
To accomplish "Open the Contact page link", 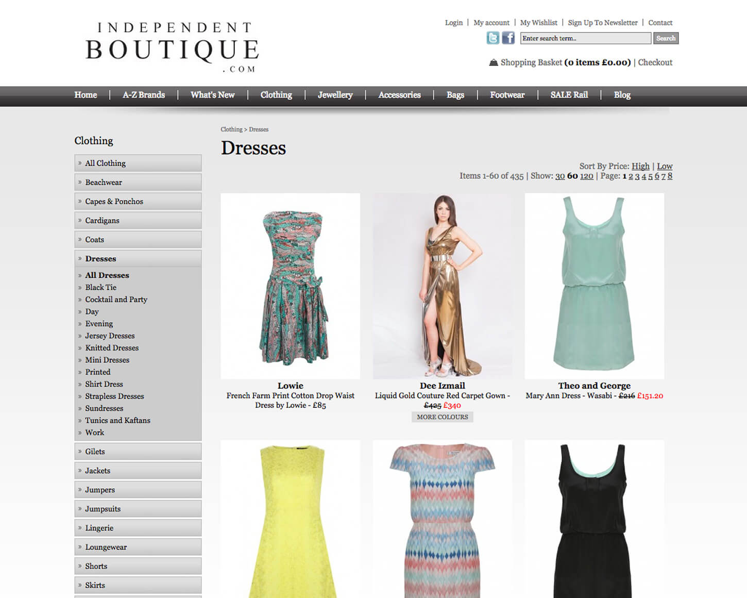I will coord(660,23).
